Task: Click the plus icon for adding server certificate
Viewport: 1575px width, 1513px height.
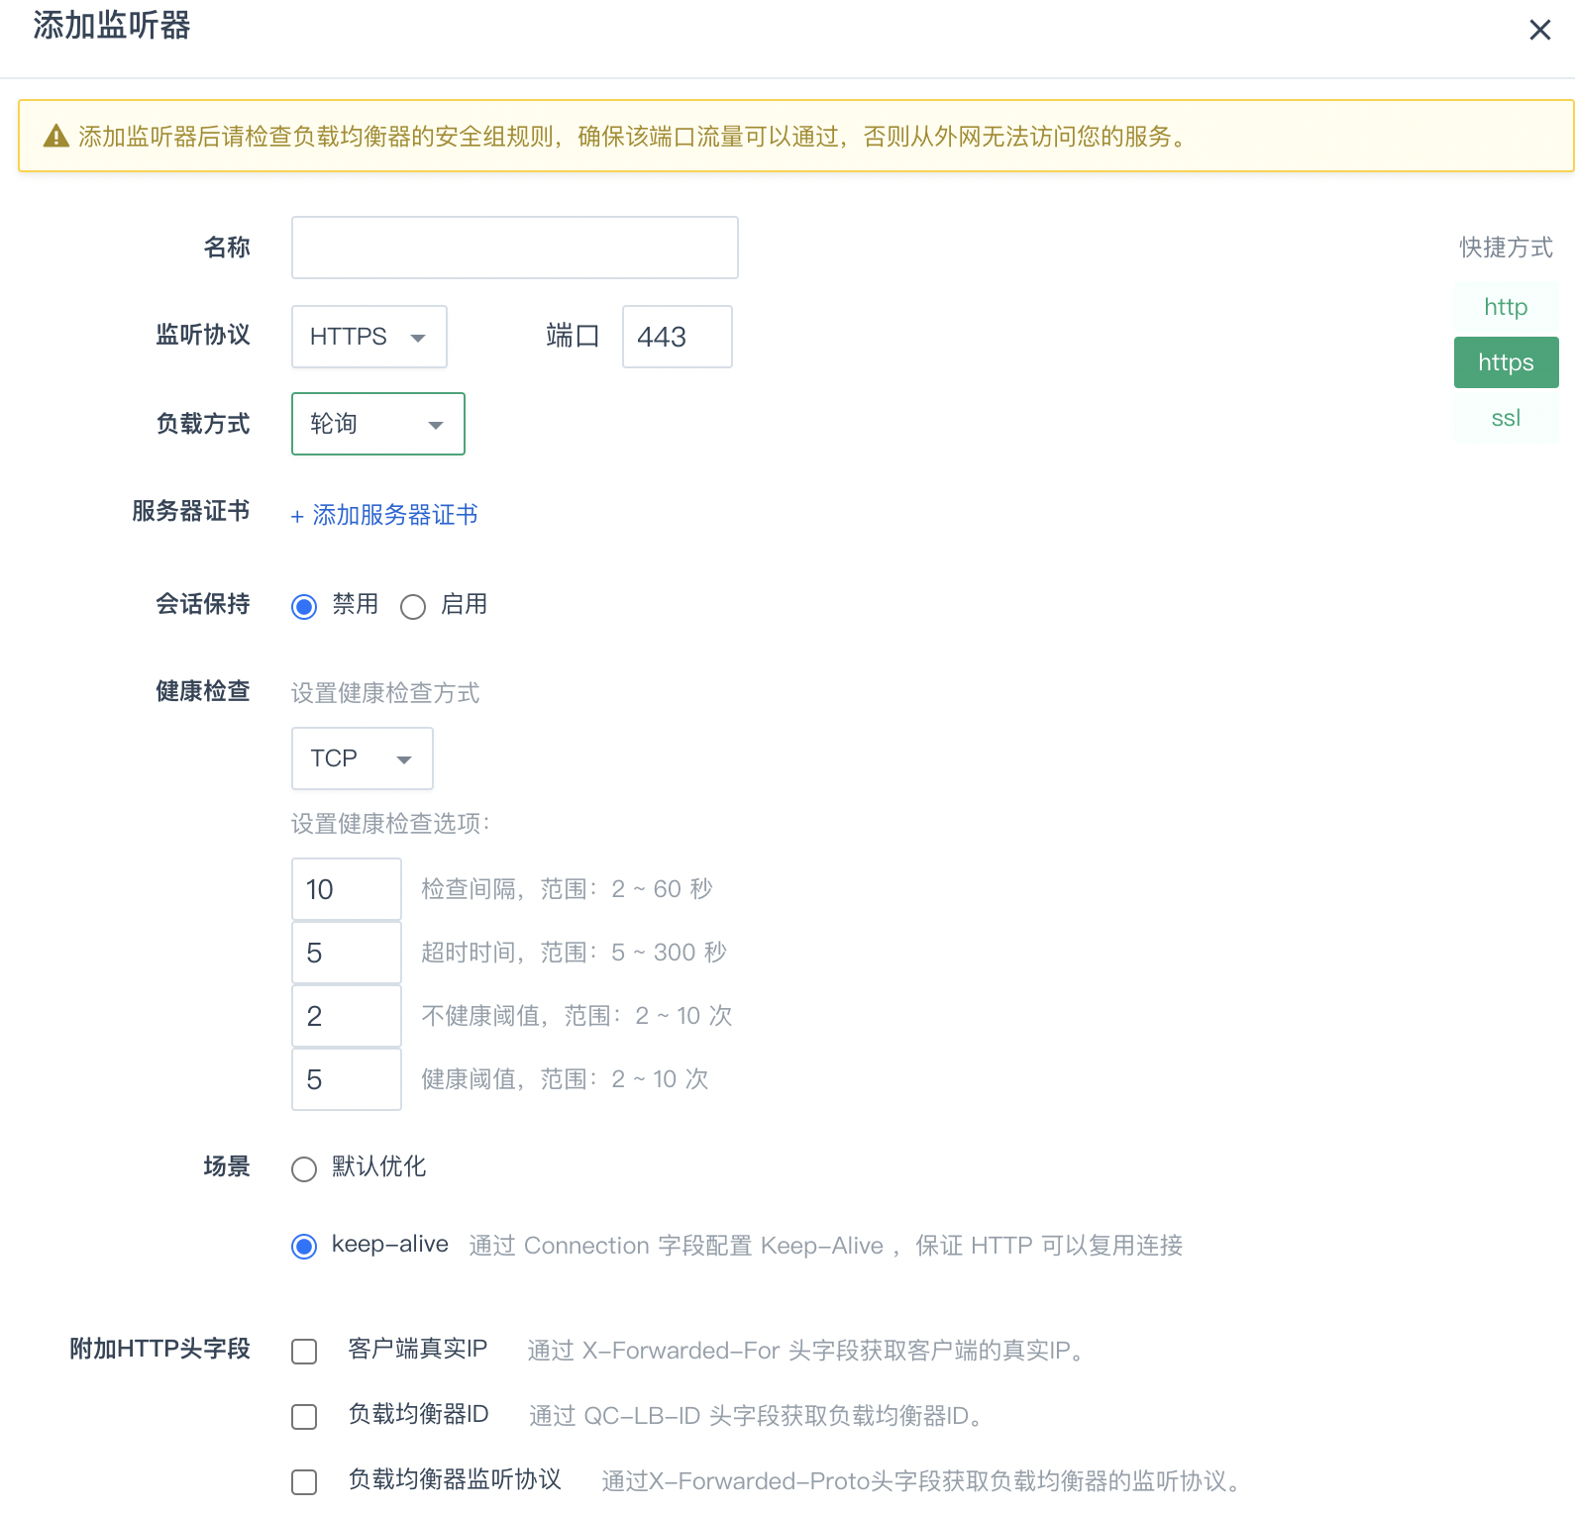Action: [x=297, y=516]
